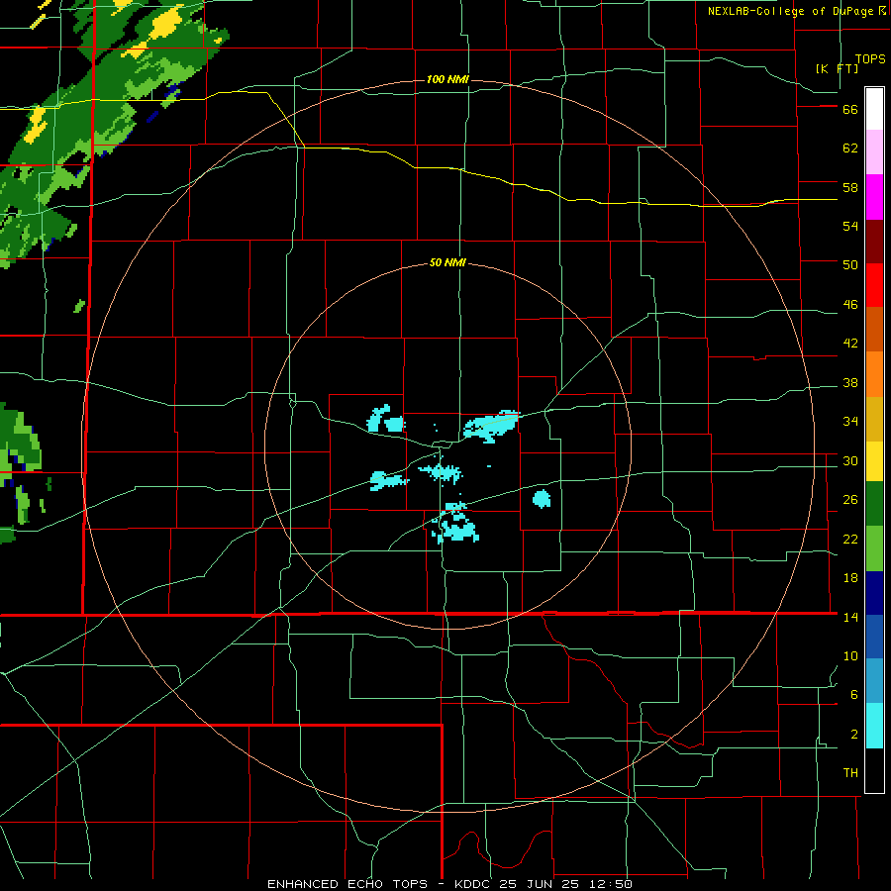Click the 66 value on the legend scale
Screen dimensions: 891x891
850,110
